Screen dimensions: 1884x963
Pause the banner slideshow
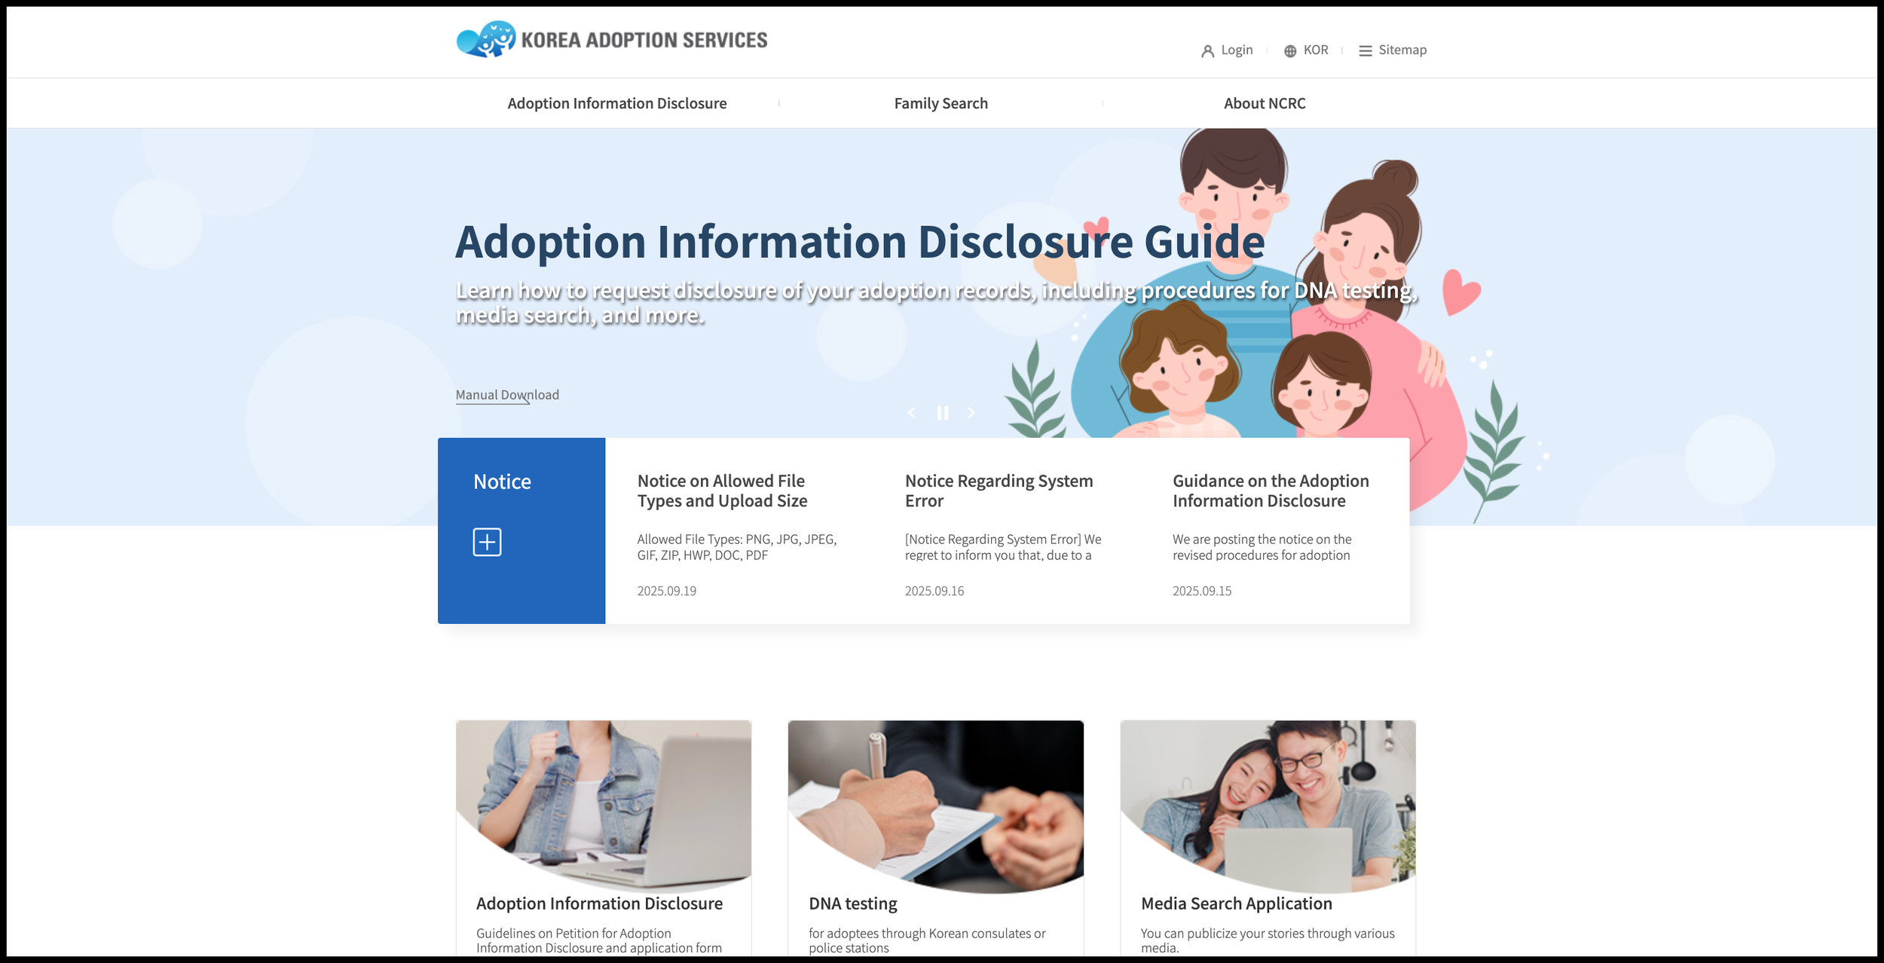pos(942,413)
